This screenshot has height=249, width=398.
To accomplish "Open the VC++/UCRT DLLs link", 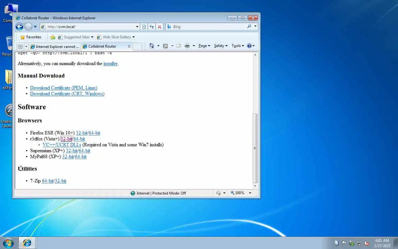I will point(62,145).
